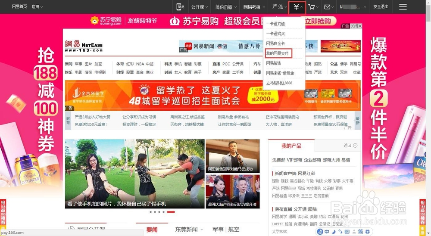Screen dimensions: 431x236
Task: Click the NetEase 163 logo
Action: pyautogui.click(x=84, y=46)
